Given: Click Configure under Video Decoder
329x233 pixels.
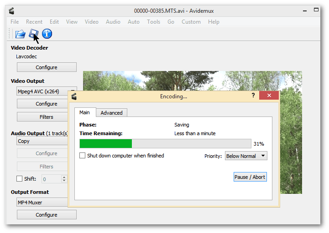Looking at the screenshot, I should coord(47,67).
